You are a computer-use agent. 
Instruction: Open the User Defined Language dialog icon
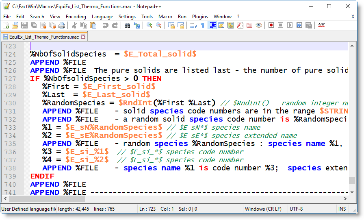pos(221,25)
